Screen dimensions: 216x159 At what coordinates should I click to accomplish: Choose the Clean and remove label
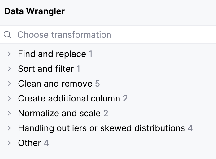coord(55,84)
